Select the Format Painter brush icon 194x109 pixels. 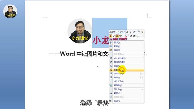pos(142,32)
